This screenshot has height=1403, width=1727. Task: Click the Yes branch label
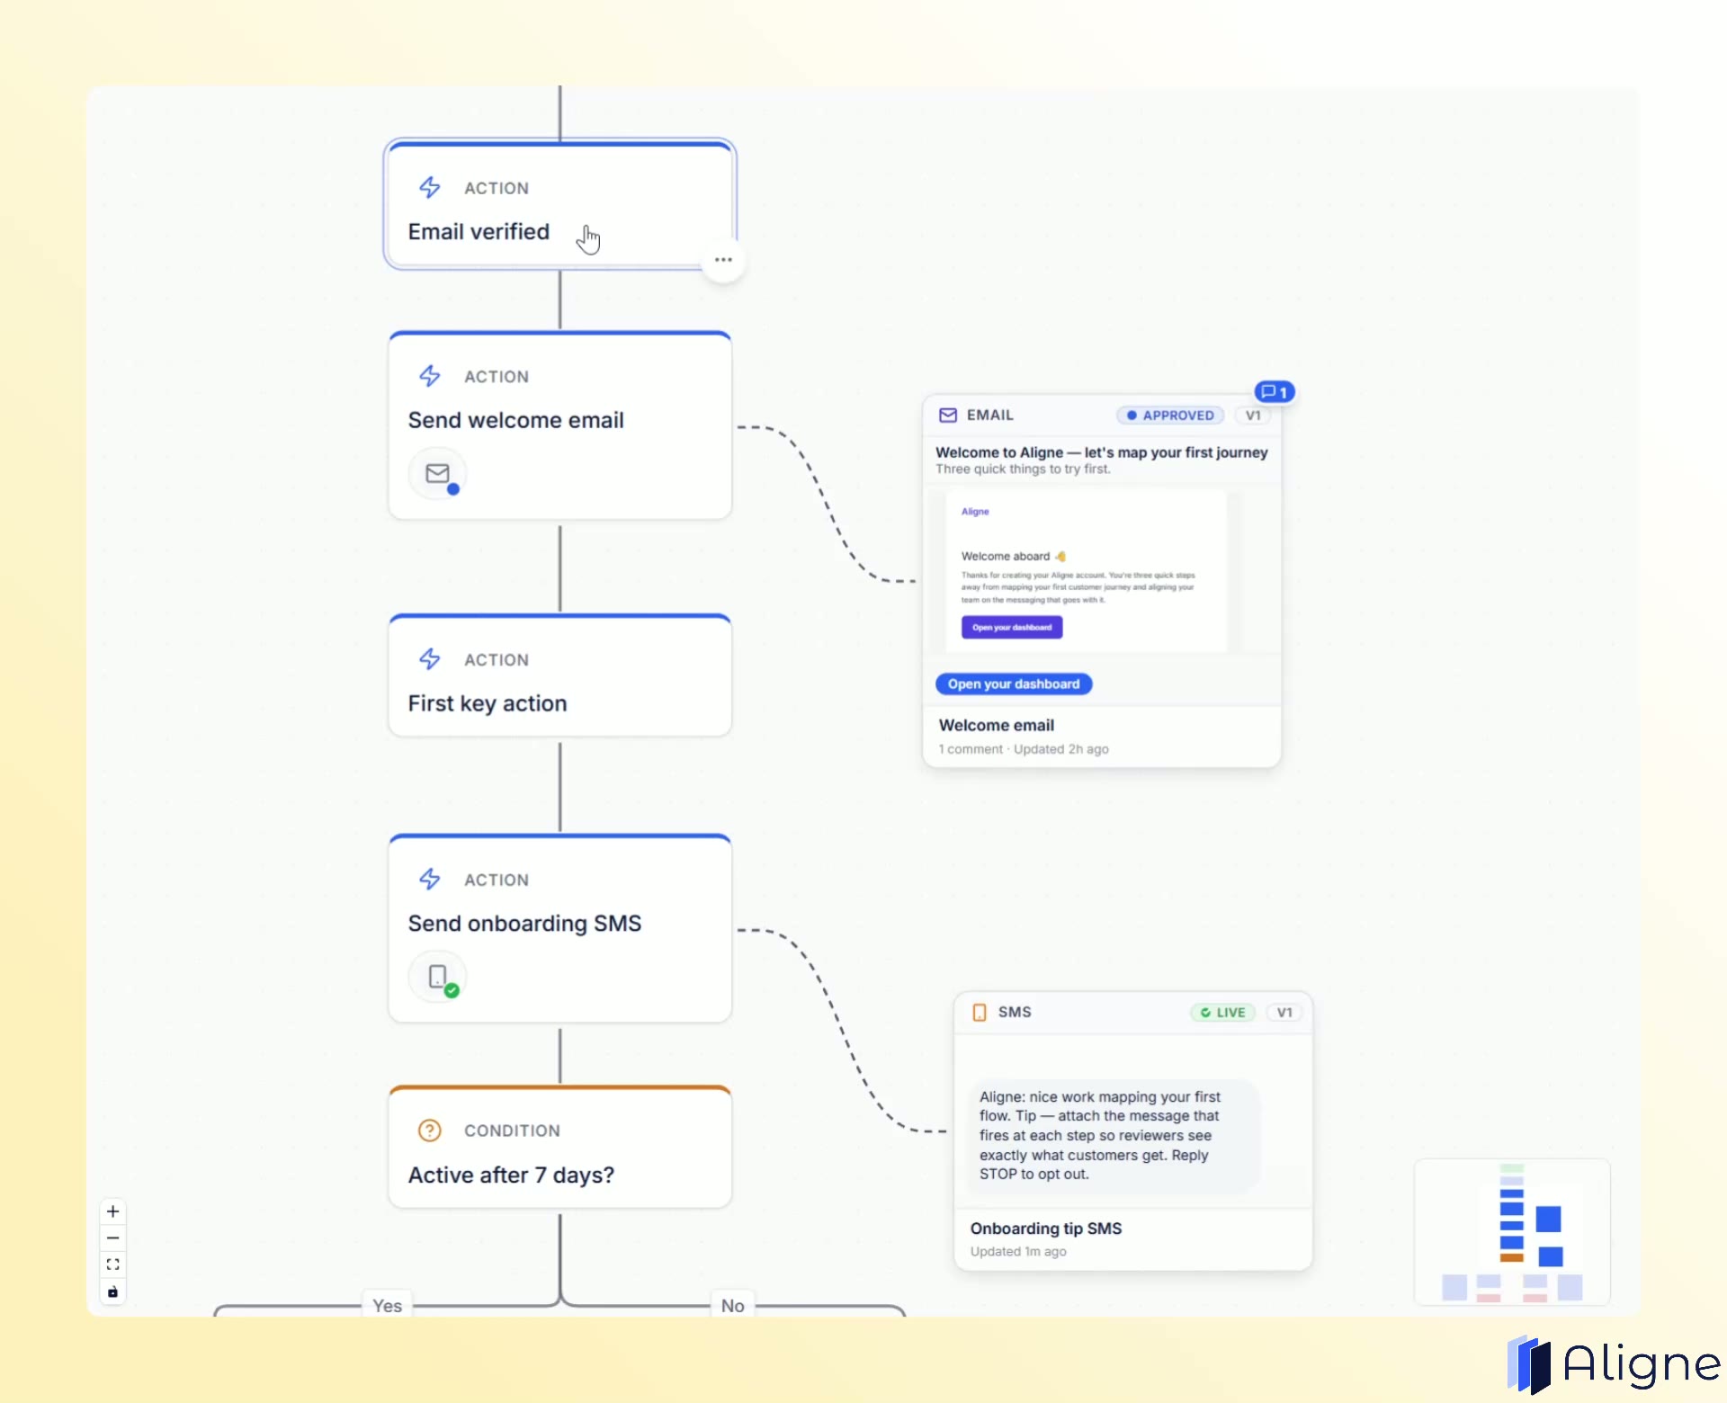click(x=388, y=1306)
